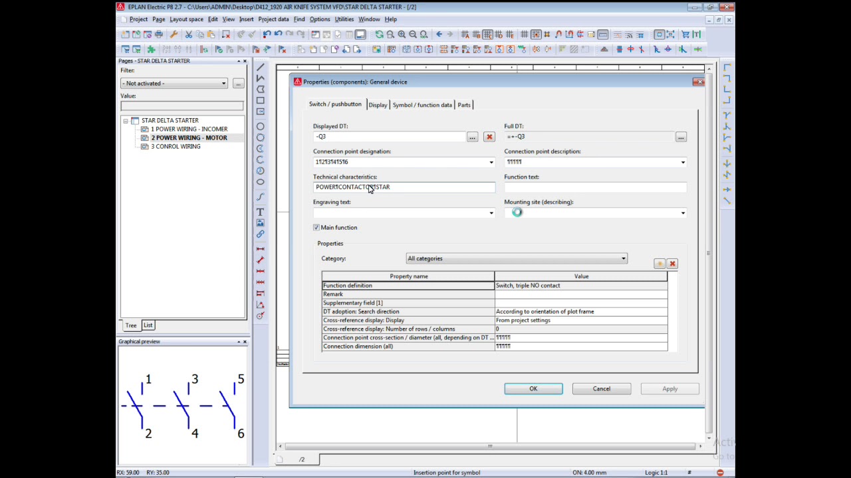This screenshot has height=478, width=851.
Task: Switch to Symbol / function data tab
Action: tap(422, 105)
